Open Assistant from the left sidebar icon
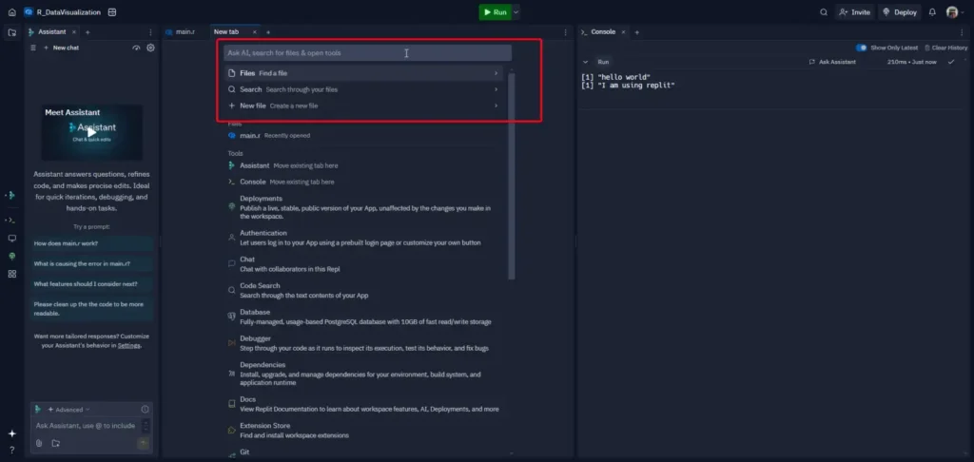 [x=11, y=196]
